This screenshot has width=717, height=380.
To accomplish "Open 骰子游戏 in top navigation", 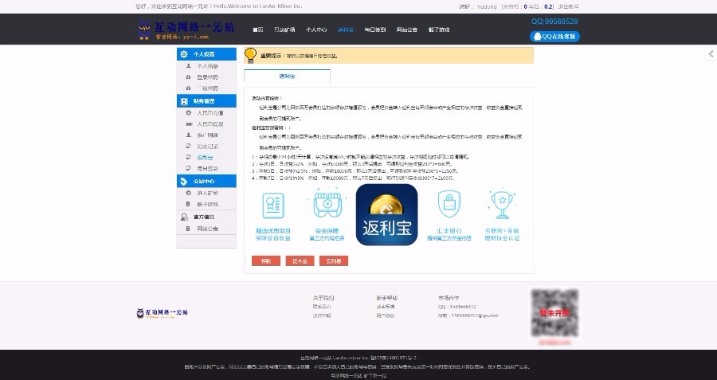I will pyautogui.click(x=439, y=29).
